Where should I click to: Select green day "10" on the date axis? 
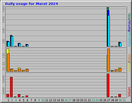pyautogui.click(x=43, y=100)
